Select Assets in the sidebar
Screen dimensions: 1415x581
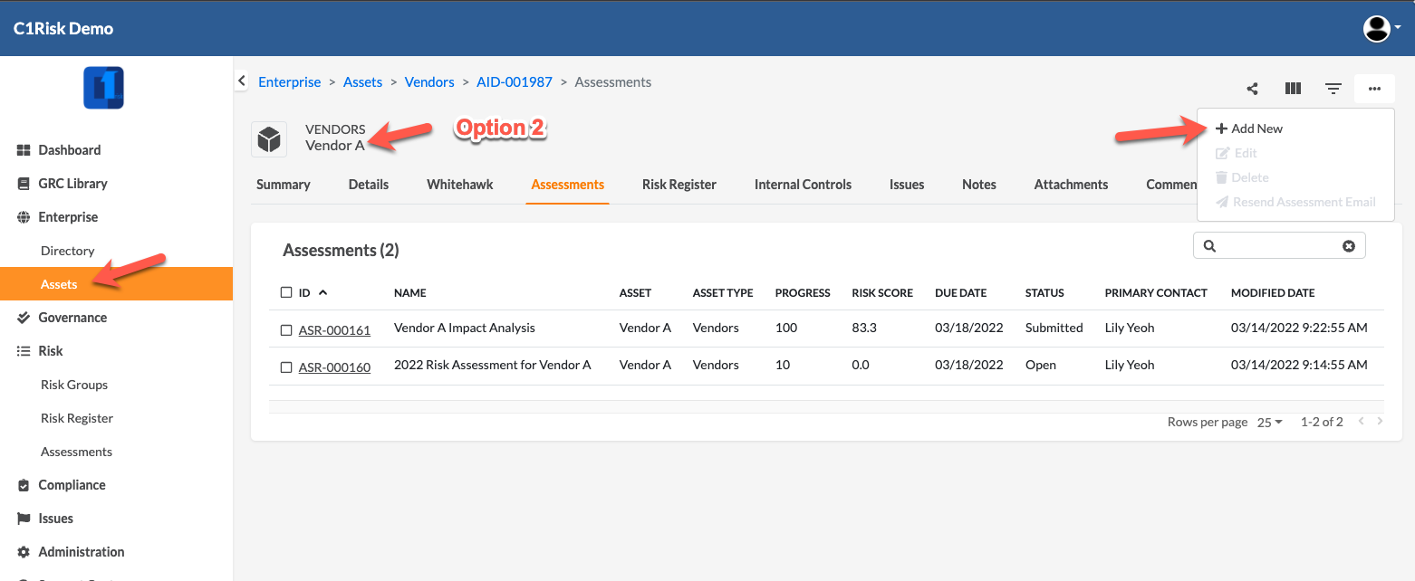pyautogui.click(x=116, y=284)
